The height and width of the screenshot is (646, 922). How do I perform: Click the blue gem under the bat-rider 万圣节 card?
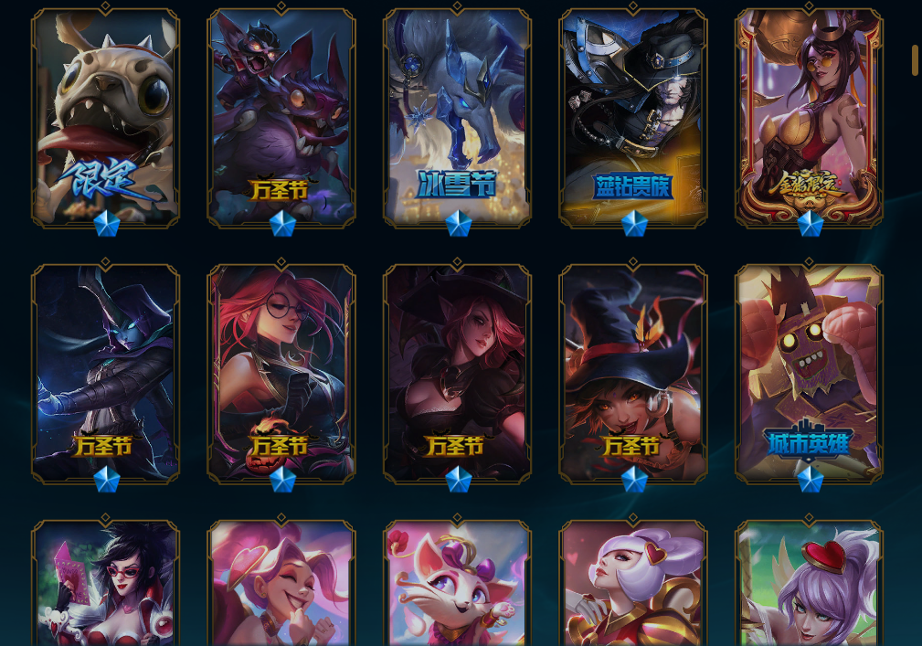pyautogui.click(x=282, y=224)
